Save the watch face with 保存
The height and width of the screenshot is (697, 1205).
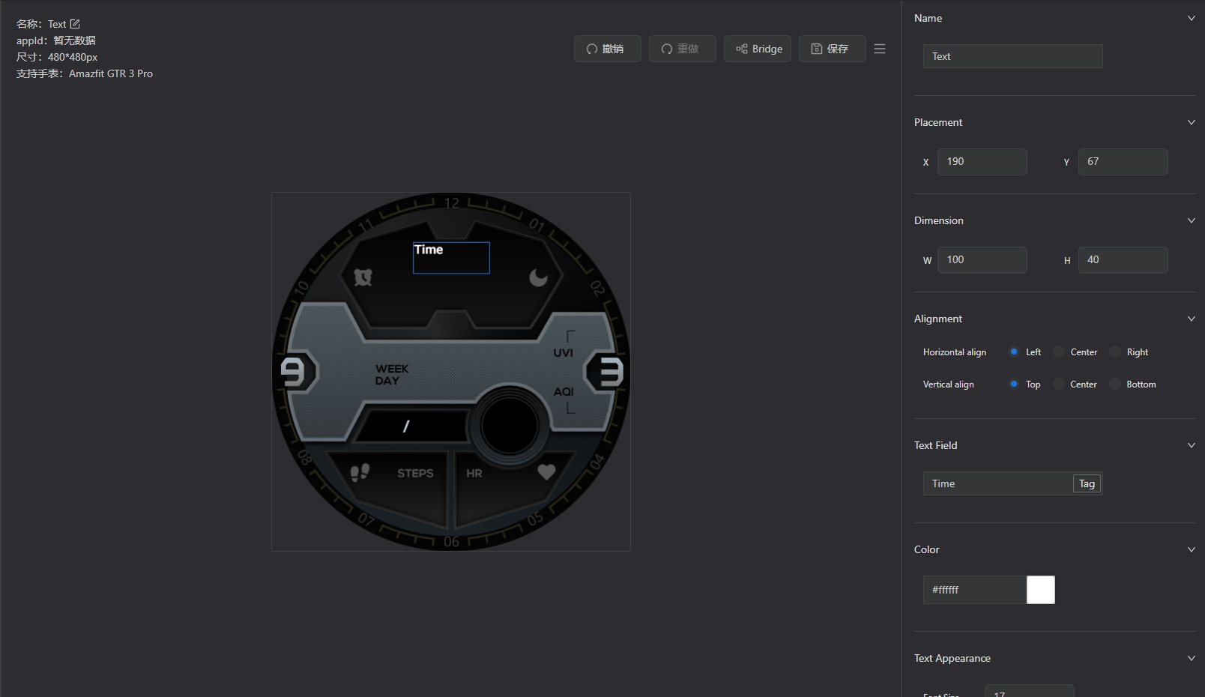[x=832, y=49]
